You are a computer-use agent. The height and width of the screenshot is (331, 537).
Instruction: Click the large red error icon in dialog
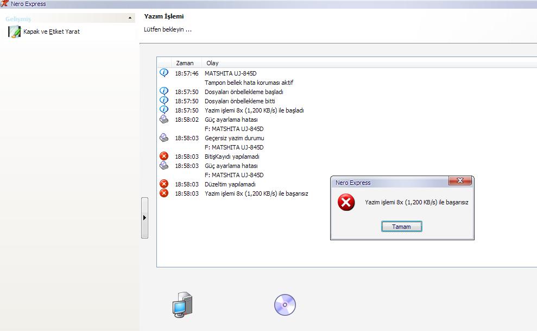[x=346, y=202]
